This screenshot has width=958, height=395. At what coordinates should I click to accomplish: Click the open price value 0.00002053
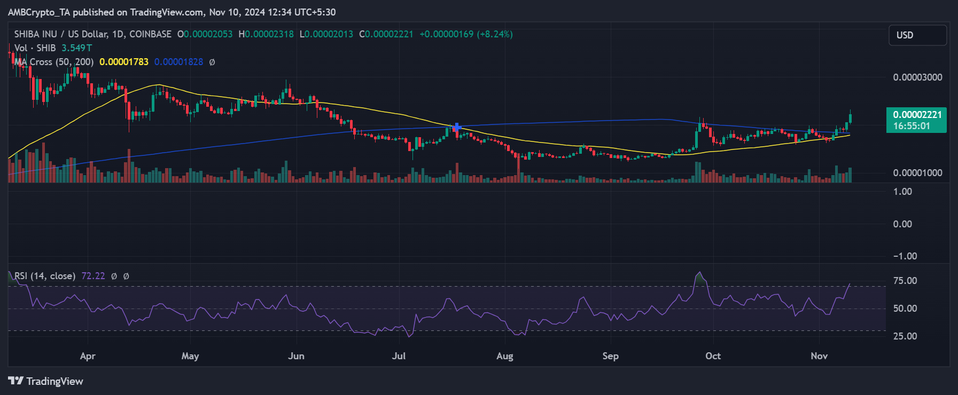[208, 34]
